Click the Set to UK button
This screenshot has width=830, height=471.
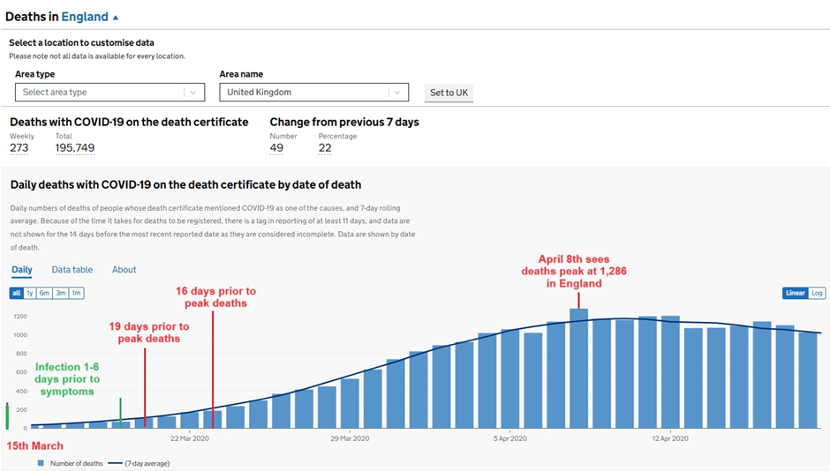click(x=449, y=93)
